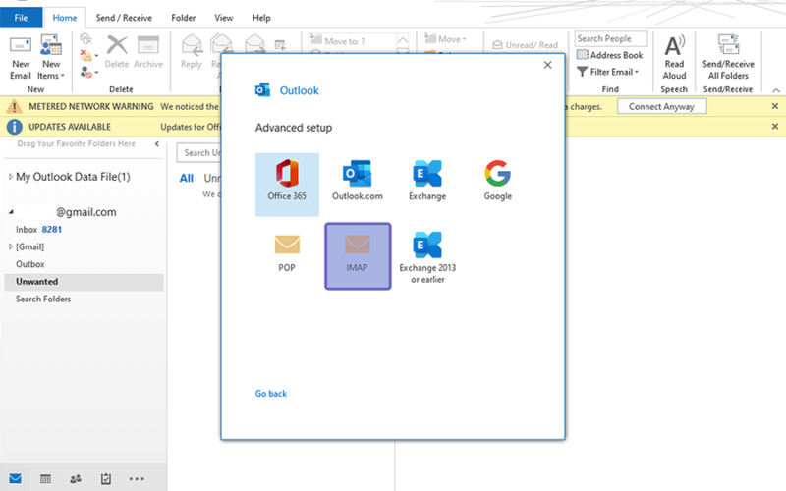Choose Exchange 2013 or earlier
786x491 pixels.
427,257
